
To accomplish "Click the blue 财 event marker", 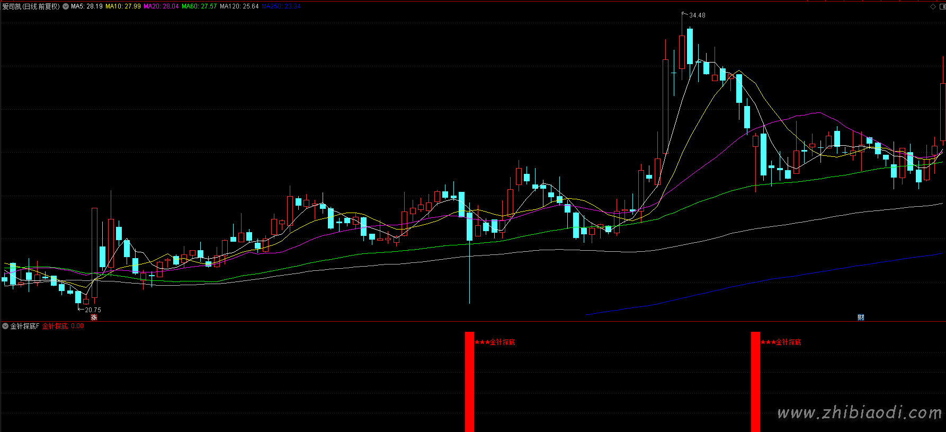I will click(x=861, y=318).
